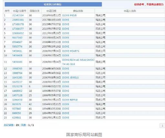Click the 国际分类 column header
The image size is (165, 138).
tap(35, 11)
